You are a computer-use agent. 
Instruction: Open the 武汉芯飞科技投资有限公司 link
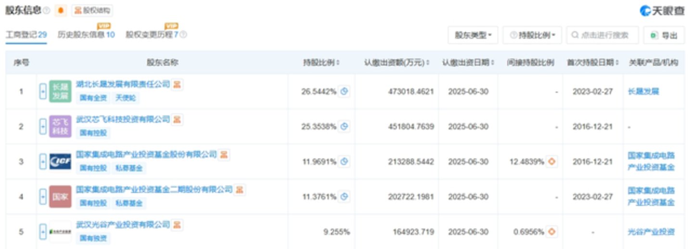click(x=123, y=119)
